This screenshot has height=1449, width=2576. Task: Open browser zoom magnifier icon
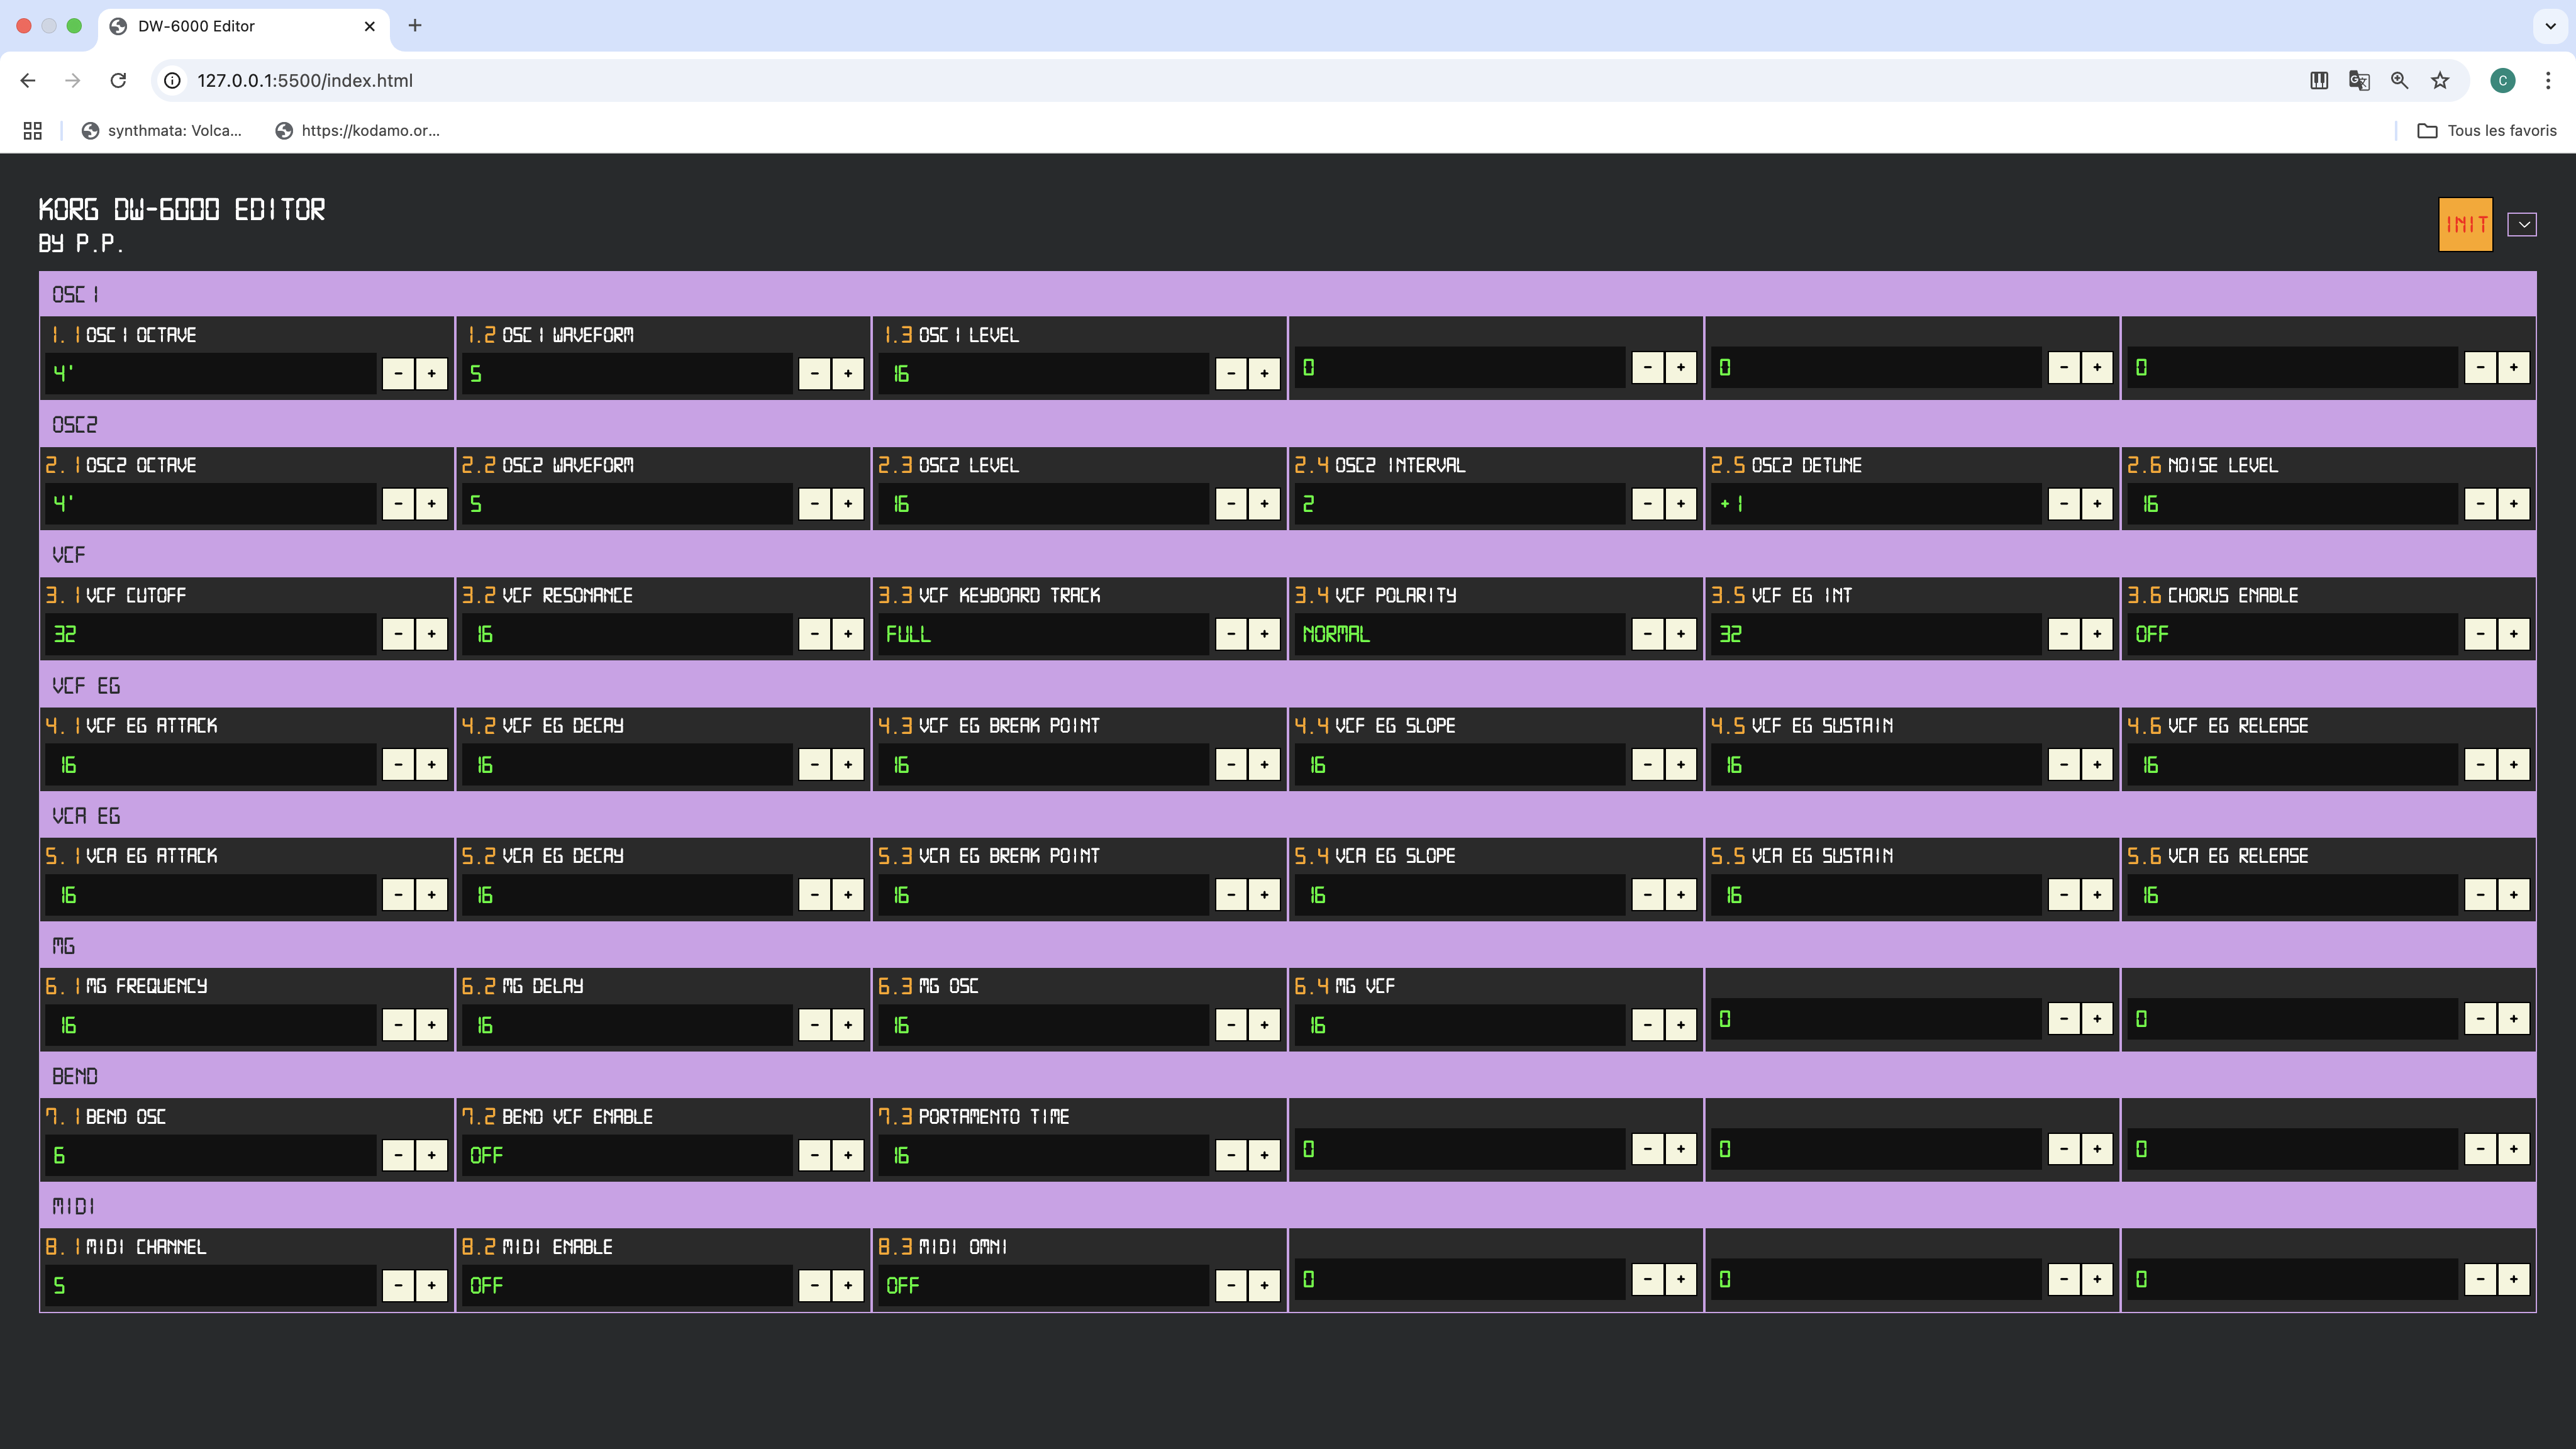(x=2399, y=80)
